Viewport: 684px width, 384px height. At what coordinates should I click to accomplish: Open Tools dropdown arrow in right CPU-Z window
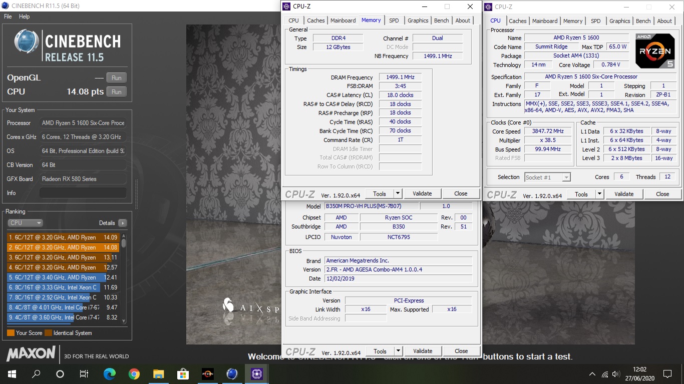(x=599, y=194)
